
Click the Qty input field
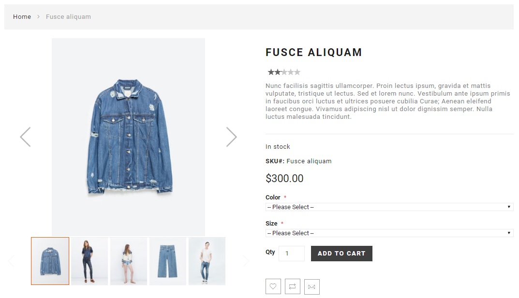click(x=291, y=254)
